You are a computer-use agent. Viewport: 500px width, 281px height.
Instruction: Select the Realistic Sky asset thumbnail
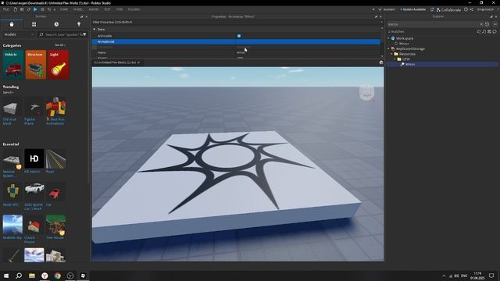[x=12, y=225]
